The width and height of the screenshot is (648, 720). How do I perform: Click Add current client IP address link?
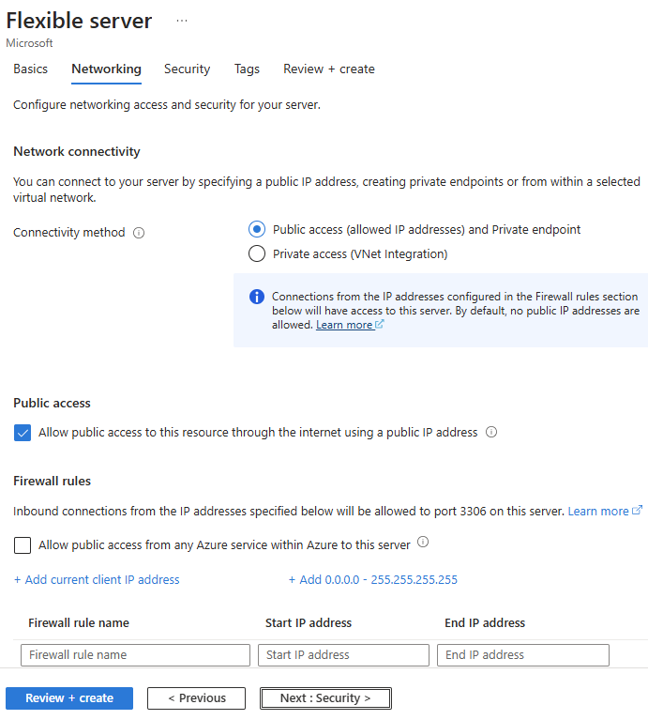[97, 579]
